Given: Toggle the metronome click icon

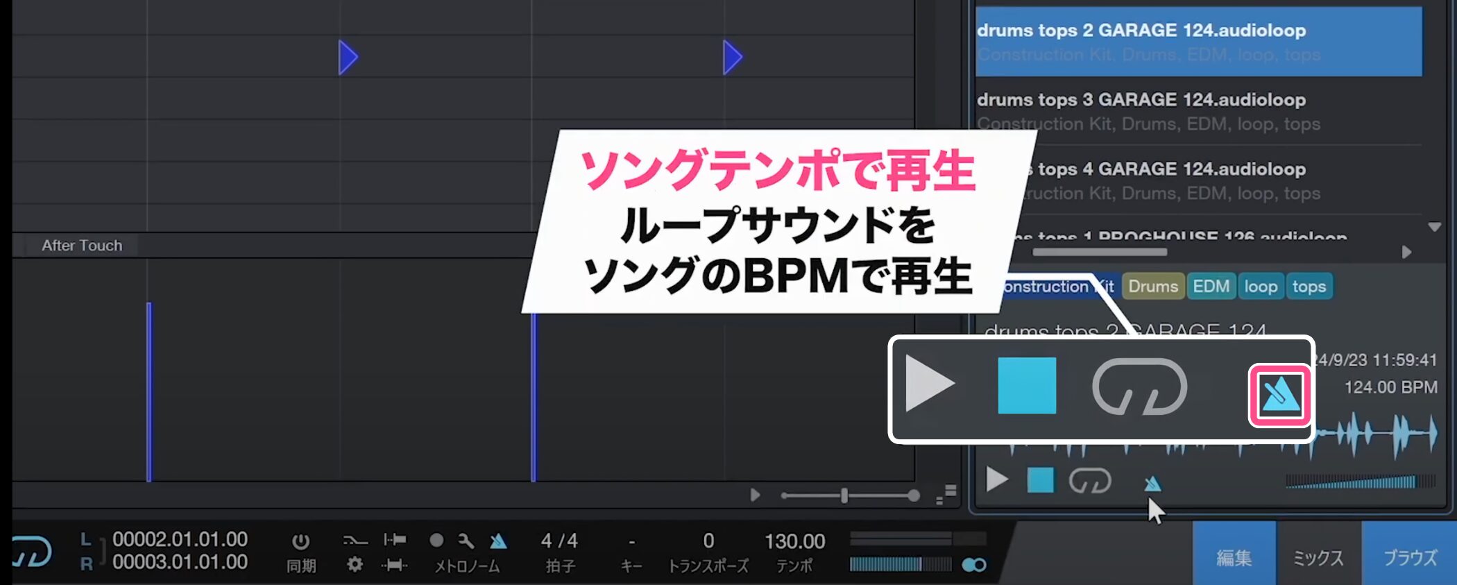Looking at the screenshot, I should (498, 541).
